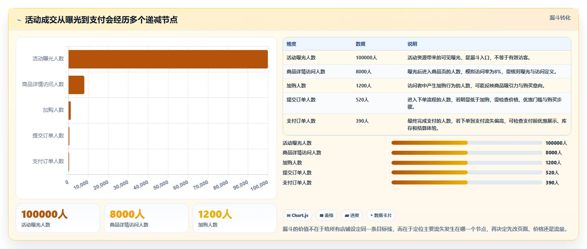Click the 支付订单人数 table row label
Viewport: 587px width, 249px height.
click(301, 121)
